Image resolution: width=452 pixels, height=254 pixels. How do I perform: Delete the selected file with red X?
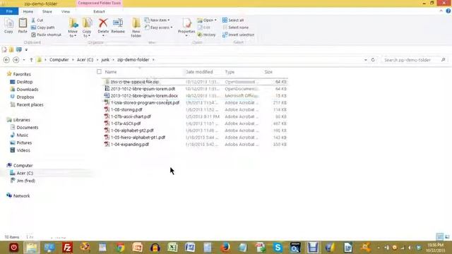click(103, 26)
